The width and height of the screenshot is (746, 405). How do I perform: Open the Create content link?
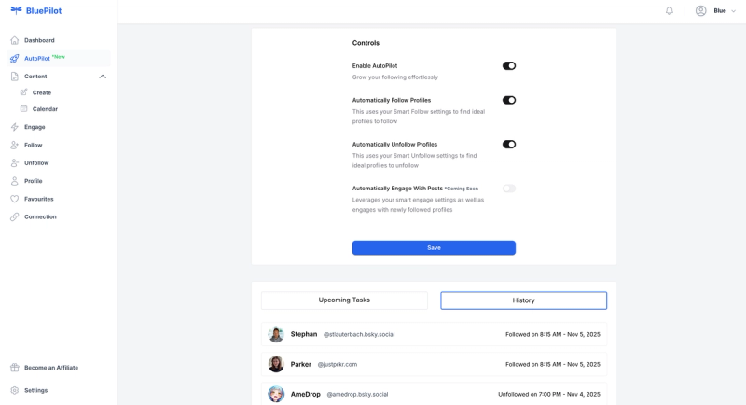(x=42, y=92)
